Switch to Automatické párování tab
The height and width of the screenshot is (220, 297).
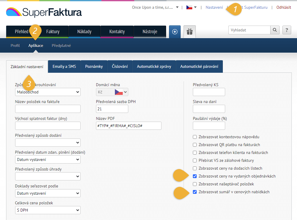pos(199,67)
